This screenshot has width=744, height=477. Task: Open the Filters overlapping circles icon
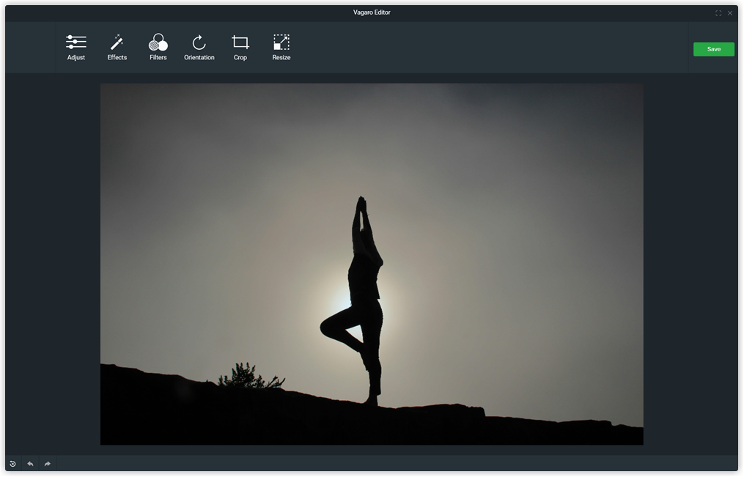(158, 42)
